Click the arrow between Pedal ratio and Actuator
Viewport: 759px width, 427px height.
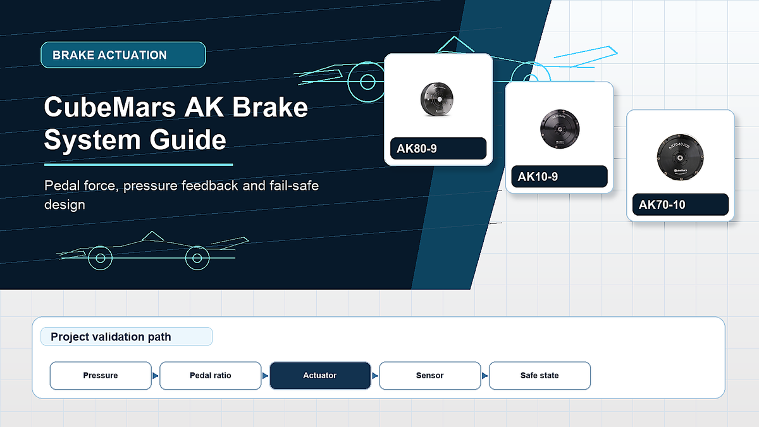(x=265, y=375)
